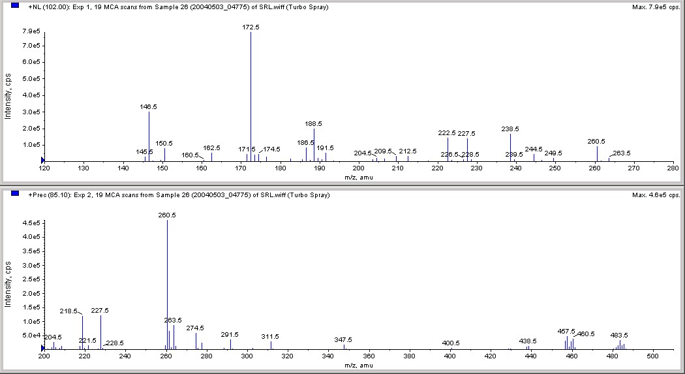Click the blue swatch of the Prec spectrum pane

tap(15, 193)
